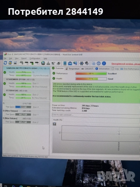Click the 'Good' health rating text
This screenshot has width=140, height=187.
tap(110, 79)
